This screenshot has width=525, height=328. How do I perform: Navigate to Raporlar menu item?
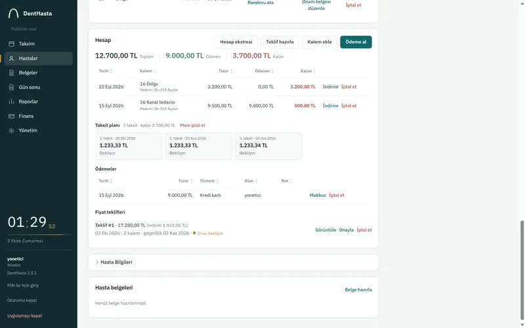pyautogui.click(x=39, y=102)
